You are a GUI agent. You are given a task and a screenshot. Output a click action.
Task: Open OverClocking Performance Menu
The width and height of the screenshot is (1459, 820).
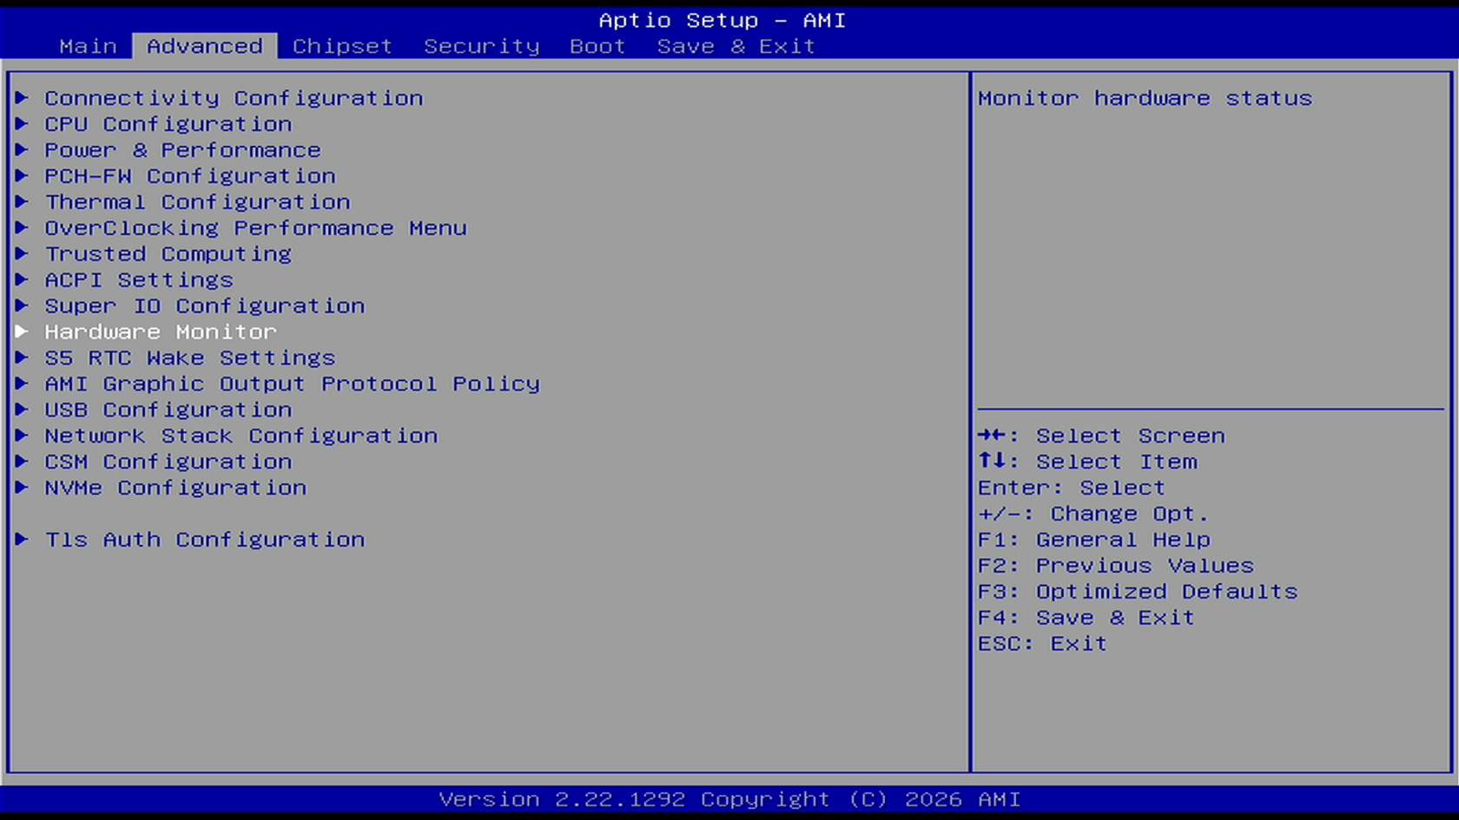pos(255,228)
